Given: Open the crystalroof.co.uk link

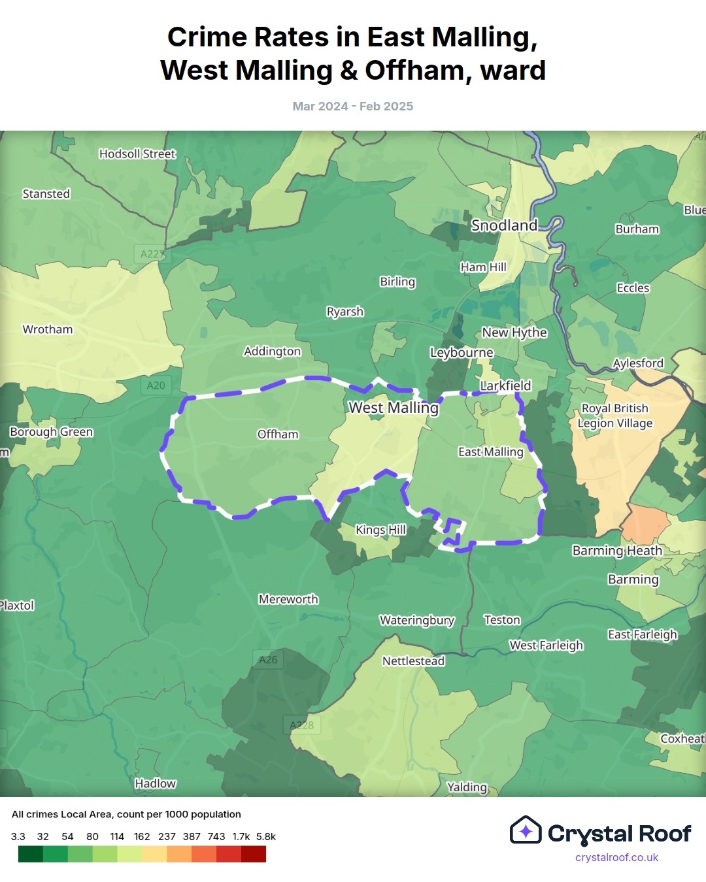Looking at the screenshot, I should click(x=616, y=858).
